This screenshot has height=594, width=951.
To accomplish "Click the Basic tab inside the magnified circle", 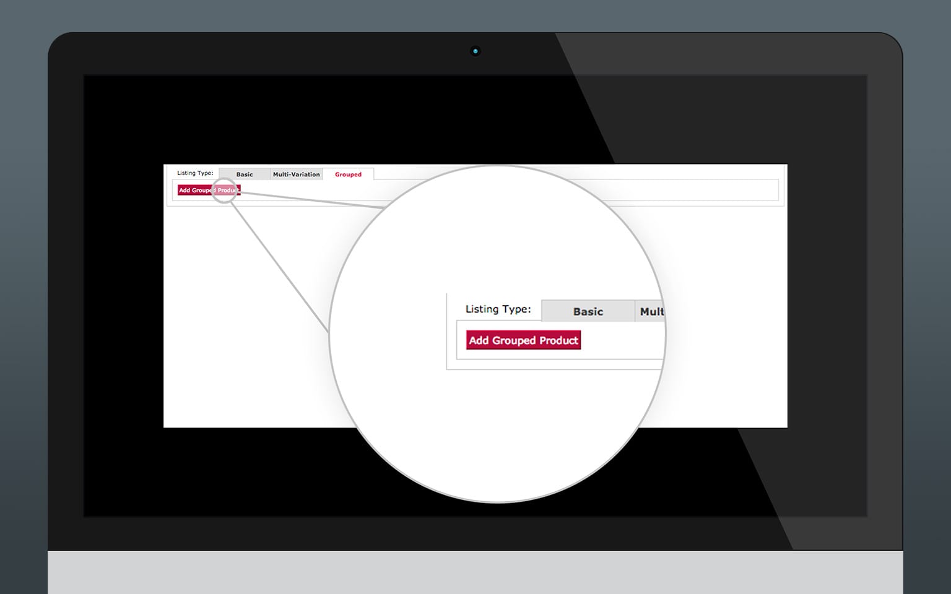I will (587, 311).
